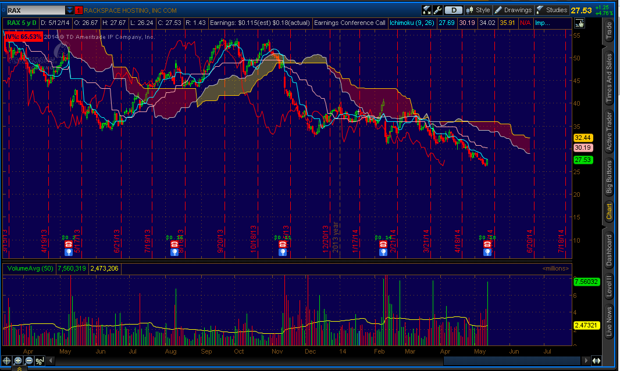Switch to the Trade side tab
Viewport: 620px width, 371px height.
point(610,30)
